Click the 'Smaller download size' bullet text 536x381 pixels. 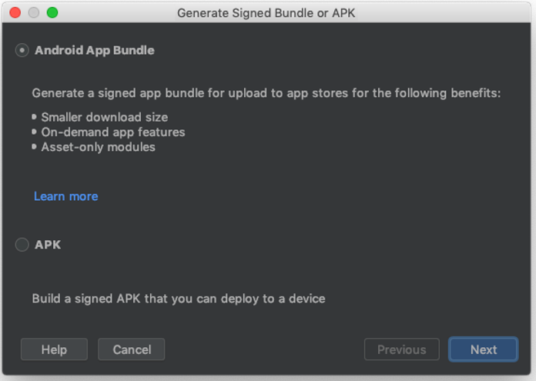105,117
